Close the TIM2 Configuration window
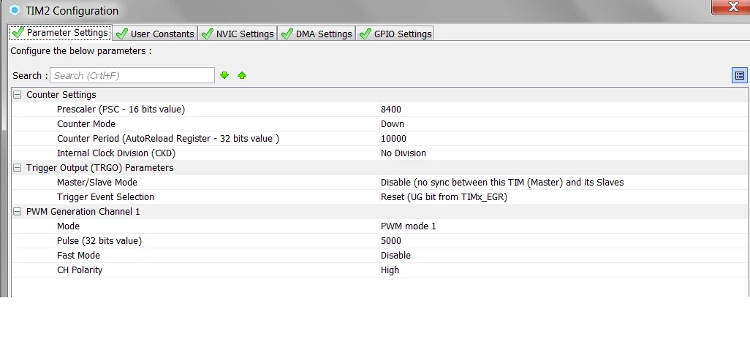 (x=732, y=7)
